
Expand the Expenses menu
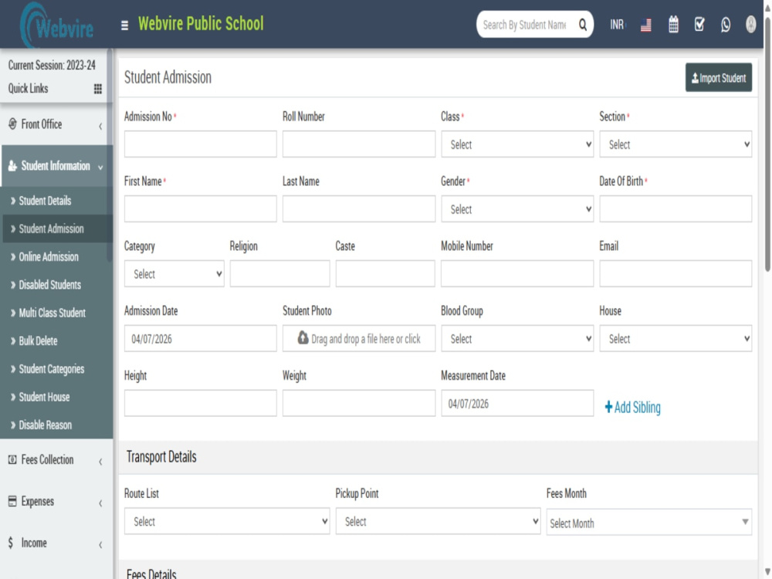tap(56, 502)
